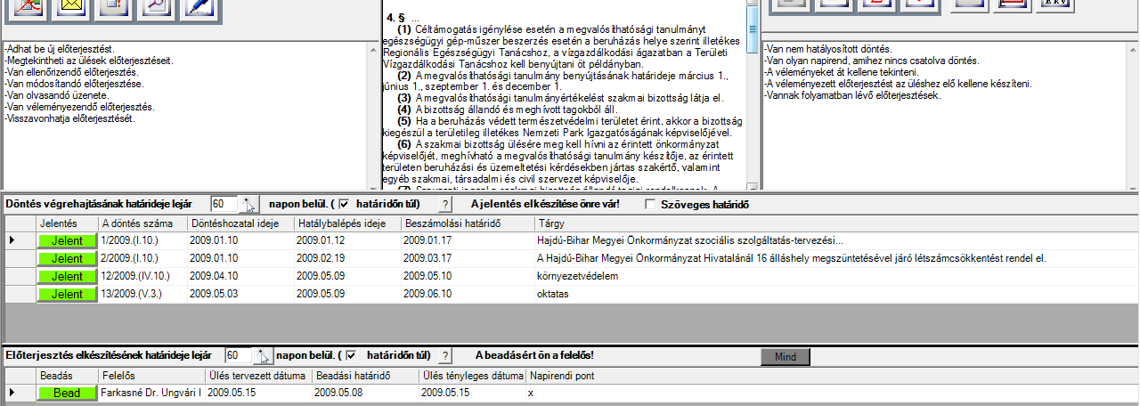Screen dimensions: 1140x406
Task: Click Jelent button for decision 13/2009.(V.3.)
Action: [67, 294]
